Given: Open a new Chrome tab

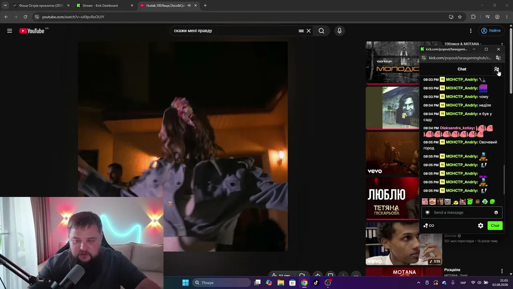Looking at the screenshot, I should 205,6.
